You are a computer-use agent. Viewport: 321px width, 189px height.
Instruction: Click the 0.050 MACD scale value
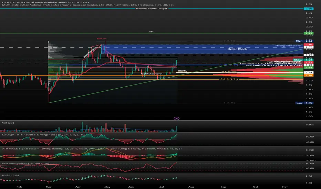pos(310,150)
